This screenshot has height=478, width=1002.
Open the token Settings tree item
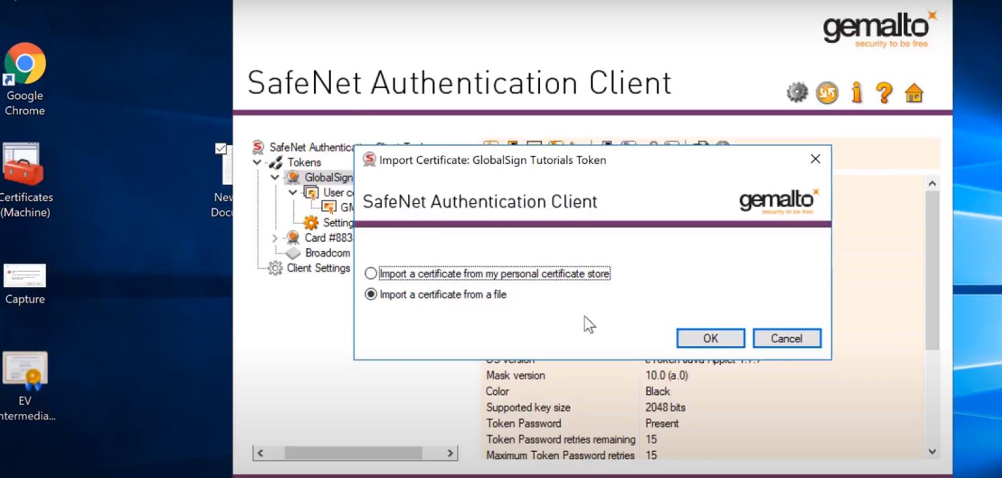pyautogui.click(x=329, y=223)
